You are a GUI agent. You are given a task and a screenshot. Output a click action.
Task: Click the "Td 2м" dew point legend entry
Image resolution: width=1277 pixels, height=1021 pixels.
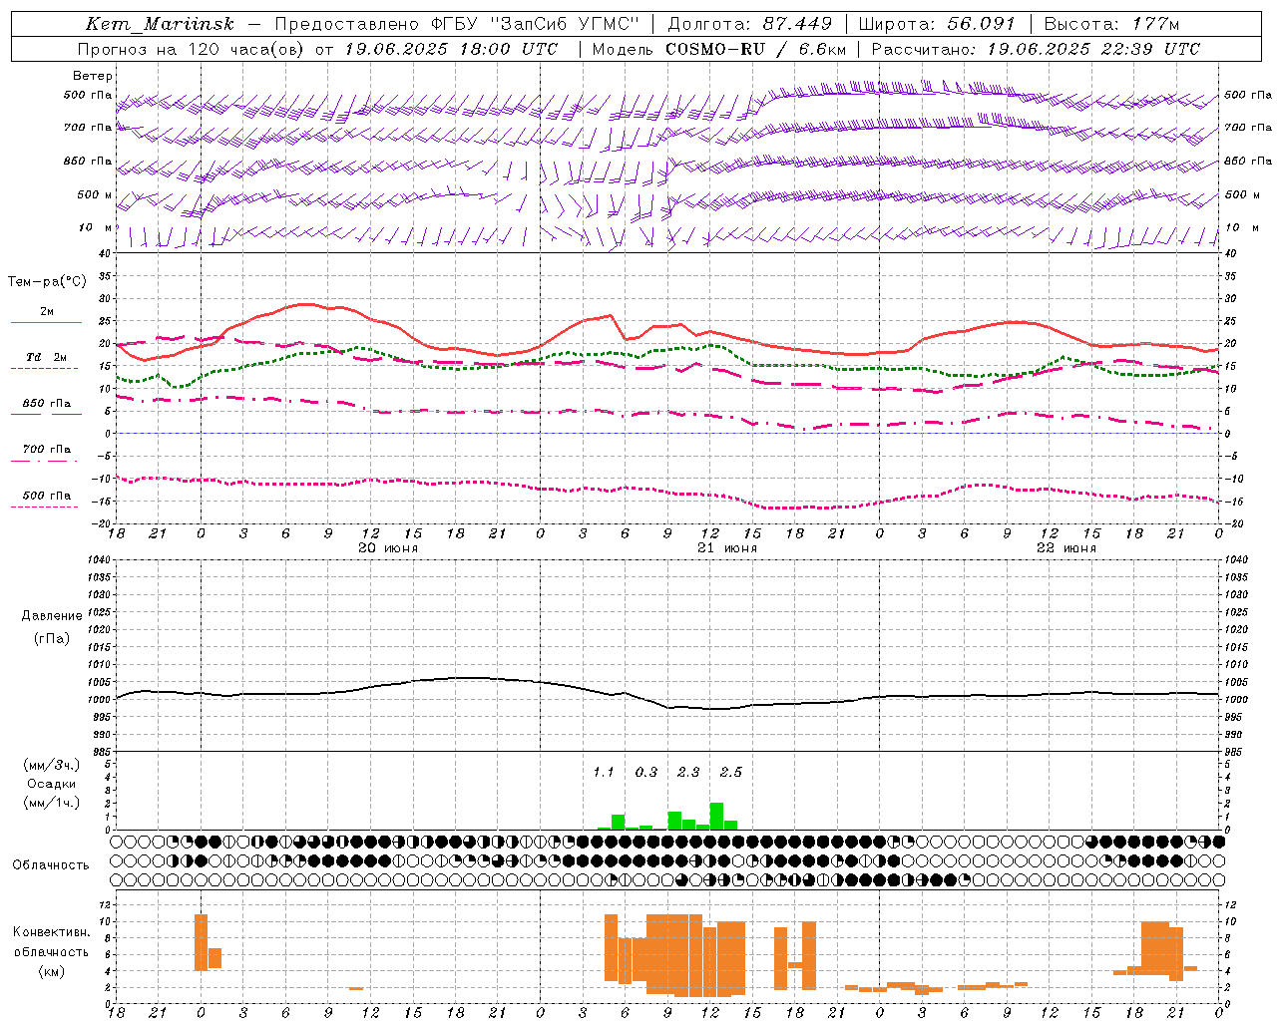(x=47, y=357)
